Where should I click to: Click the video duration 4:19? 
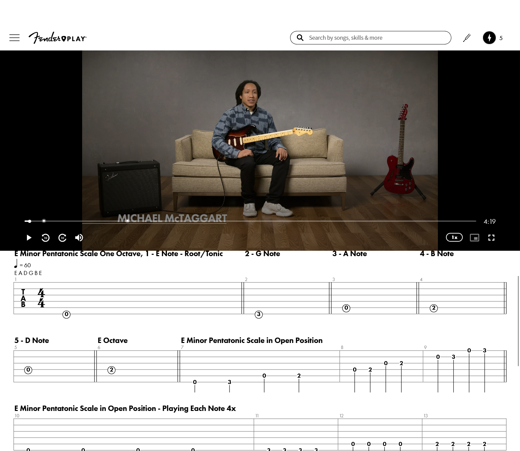pyautogui.click(x=490, y=221)
